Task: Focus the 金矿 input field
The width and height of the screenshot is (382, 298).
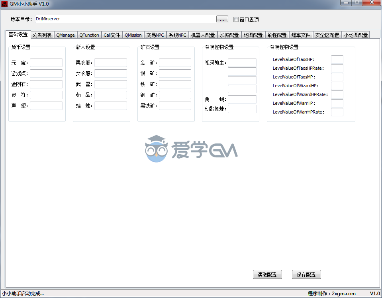Action: tap(175, 63)
